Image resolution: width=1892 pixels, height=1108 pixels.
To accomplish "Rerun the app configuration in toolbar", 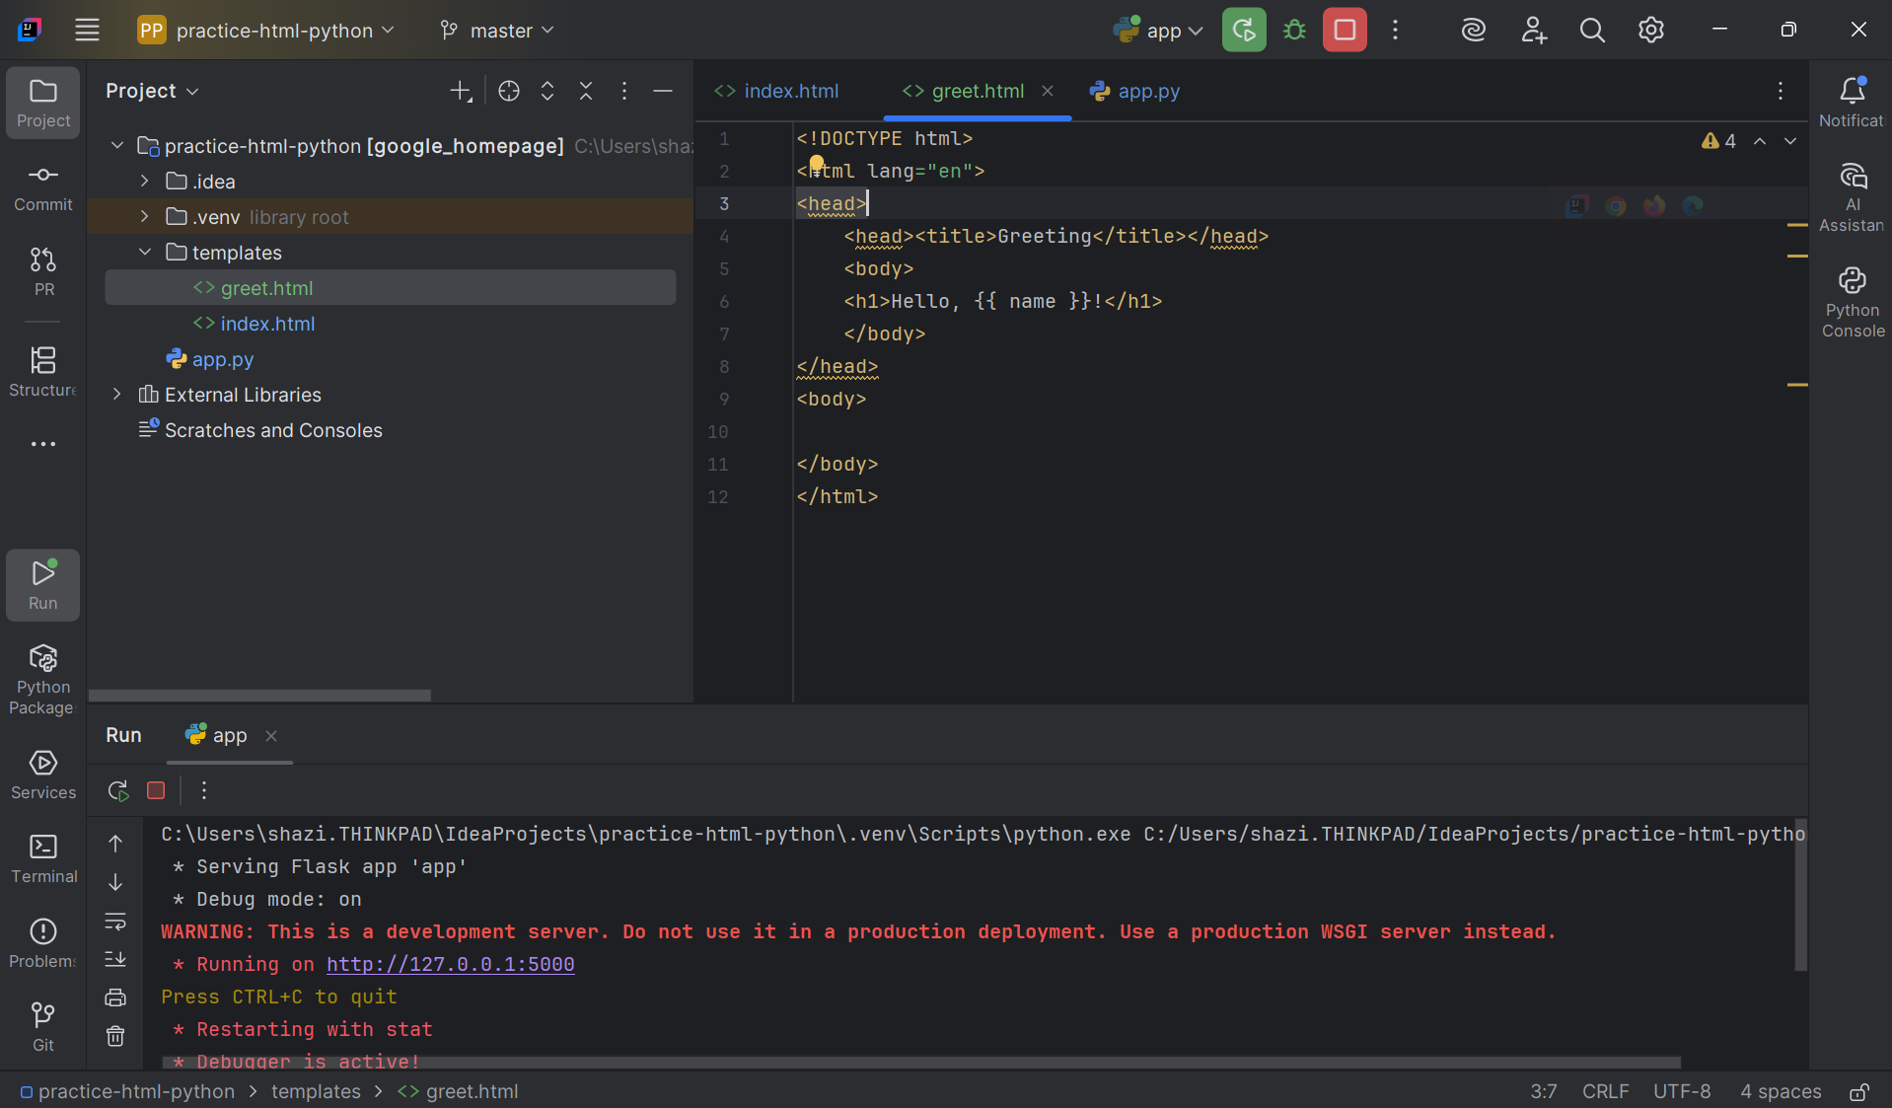I will pos(1244,30).
